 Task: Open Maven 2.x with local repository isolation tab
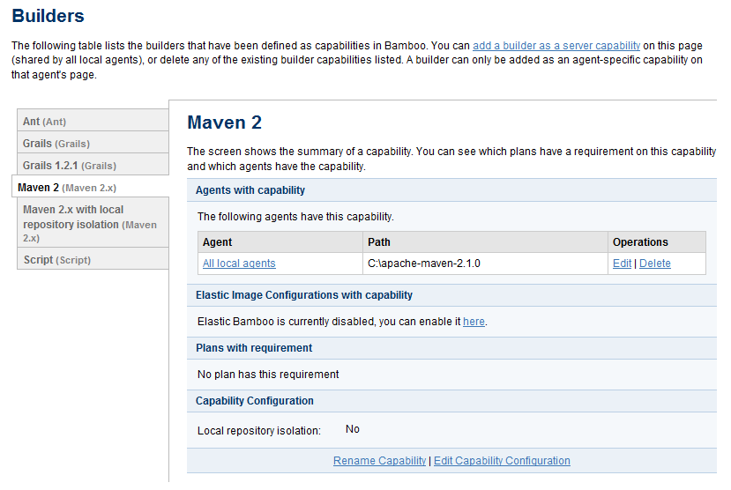click(93, 223)
